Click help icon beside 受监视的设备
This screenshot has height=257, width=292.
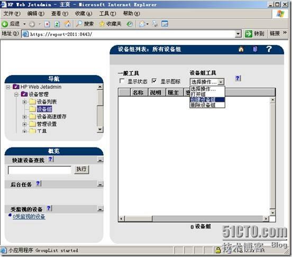[x=49, y=208]
